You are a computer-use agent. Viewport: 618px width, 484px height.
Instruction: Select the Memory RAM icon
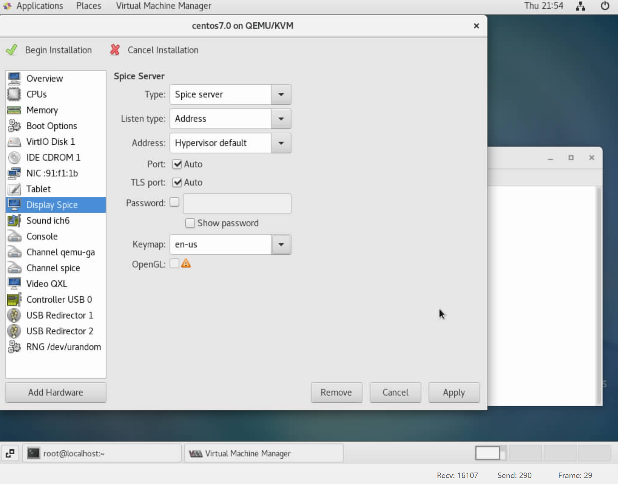click(14, 110)
